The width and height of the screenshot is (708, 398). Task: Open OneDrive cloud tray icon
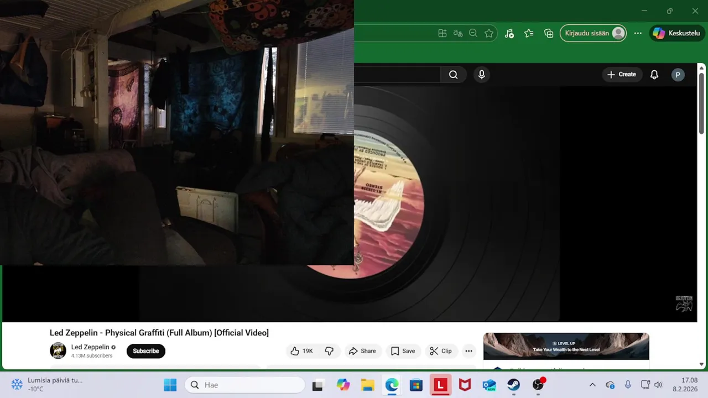(x=610, y=385)
